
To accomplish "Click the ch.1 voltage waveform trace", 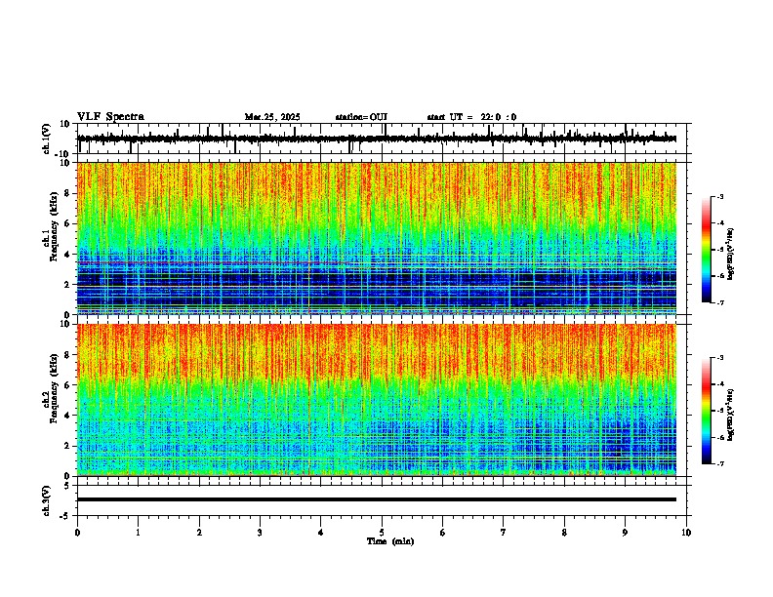I will click(x=377, y=139).
